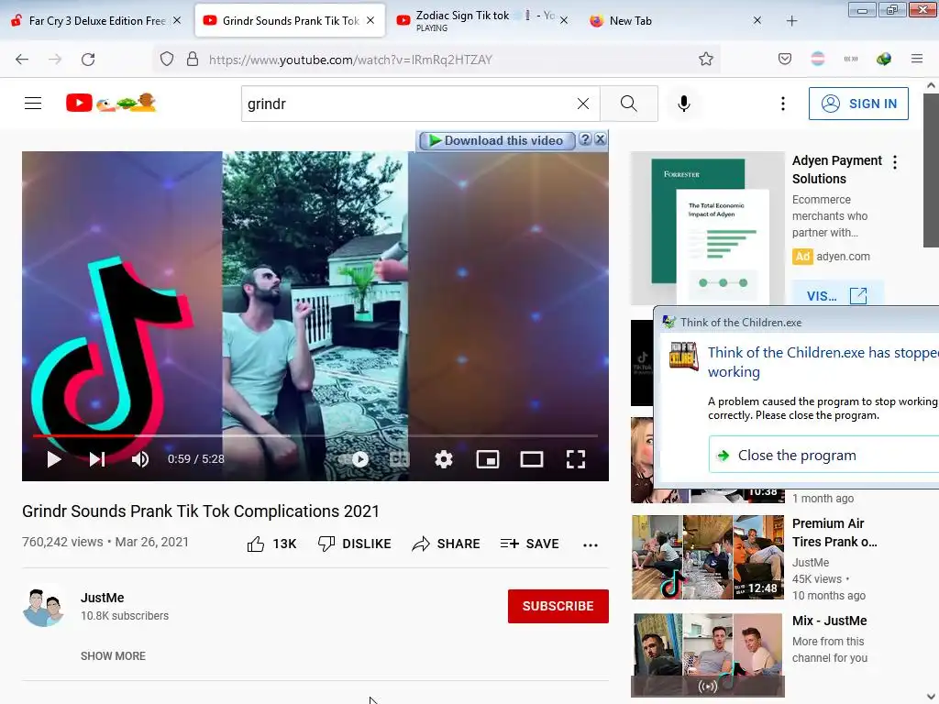
Task: Toggle subtitles/closed captions in player
Action: 400,459
